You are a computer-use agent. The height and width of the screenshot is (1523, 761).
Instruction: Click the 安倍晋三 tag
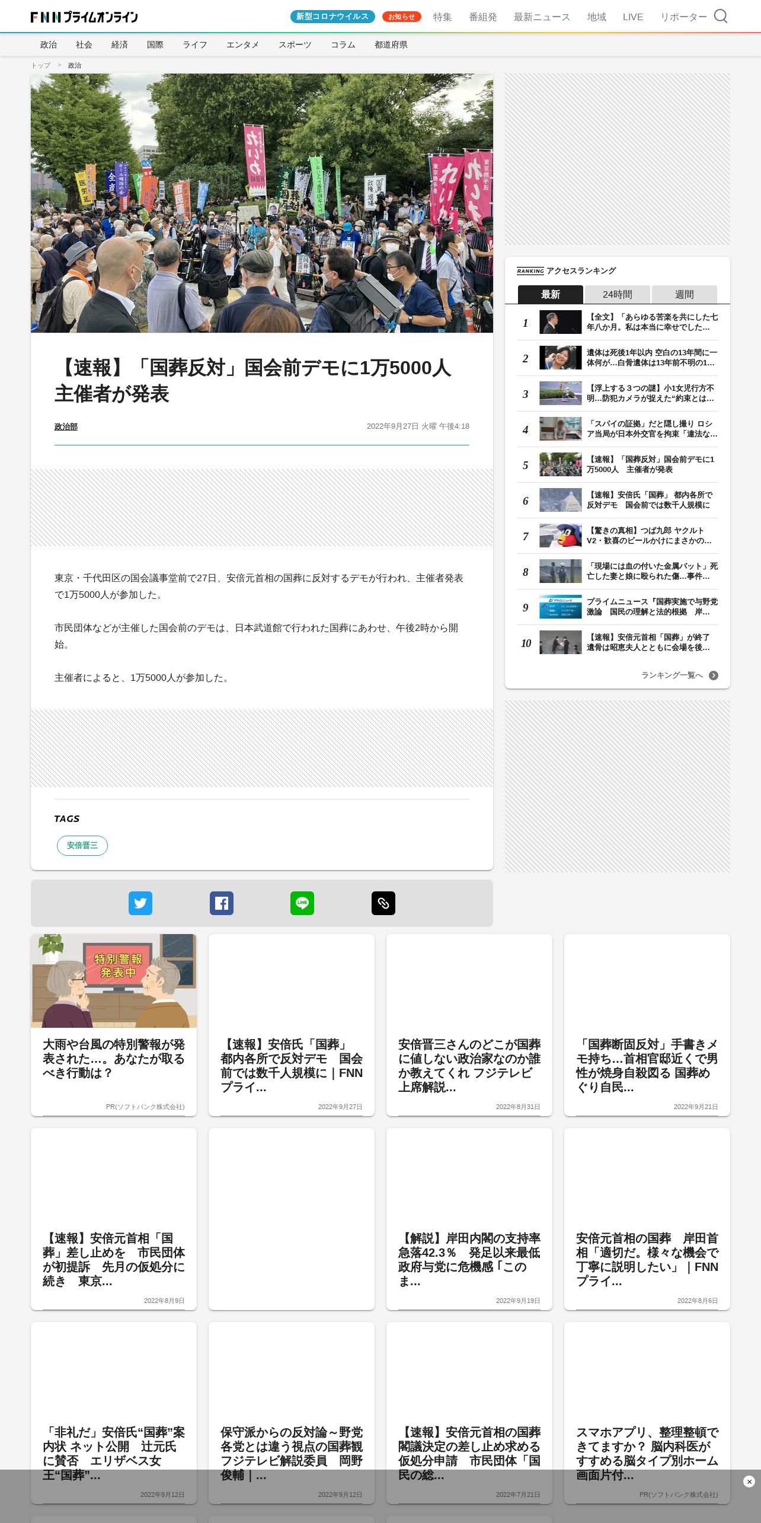coord(82,846)
